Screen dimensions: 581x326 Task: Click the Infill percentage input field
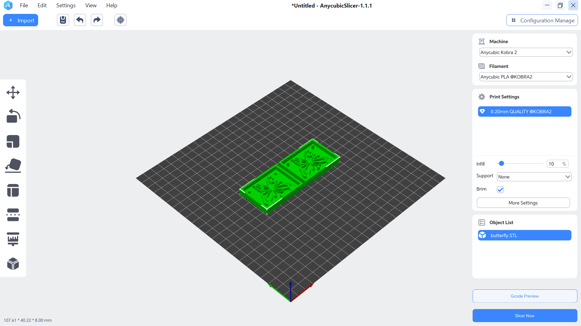557,164
